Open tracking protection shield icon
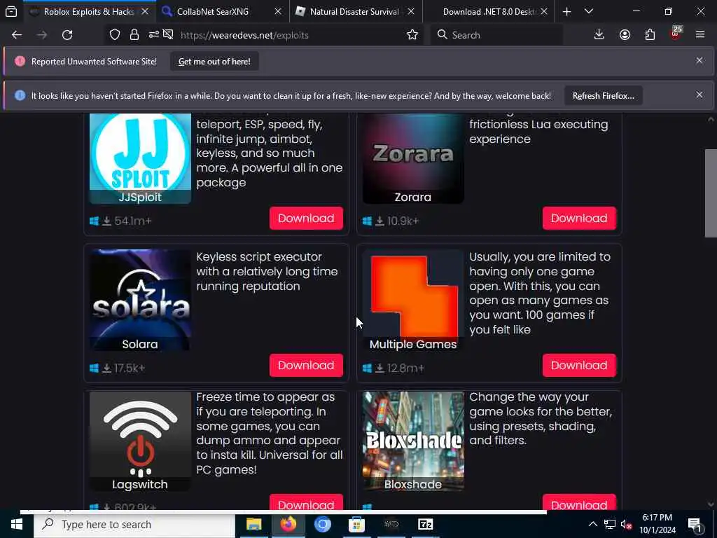The height and width of the screenshot is (538, 717). (115, 35)
